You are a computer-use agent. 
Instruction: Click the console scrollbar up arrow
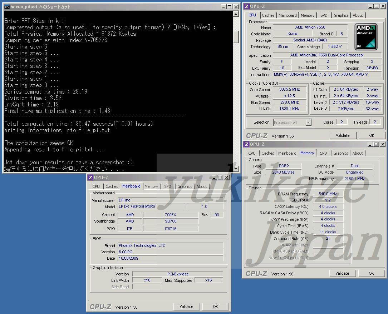[x=236, y=14]
